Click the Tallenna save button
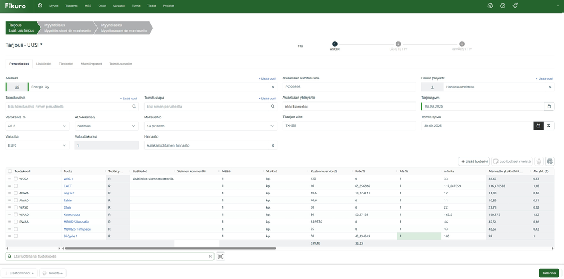Viewport: 564px width, 279px height. (x=549, y=273)
